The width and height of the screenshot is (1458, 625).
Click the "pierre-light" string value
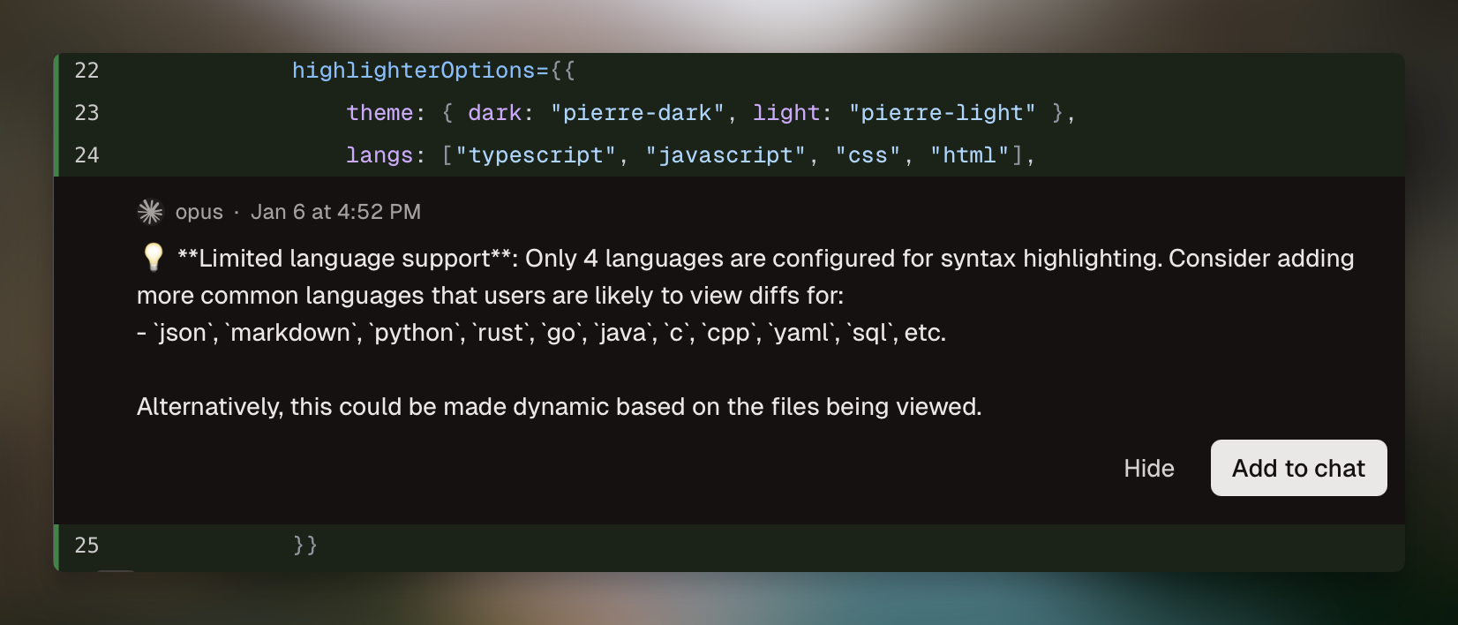[x=942, y=113]
